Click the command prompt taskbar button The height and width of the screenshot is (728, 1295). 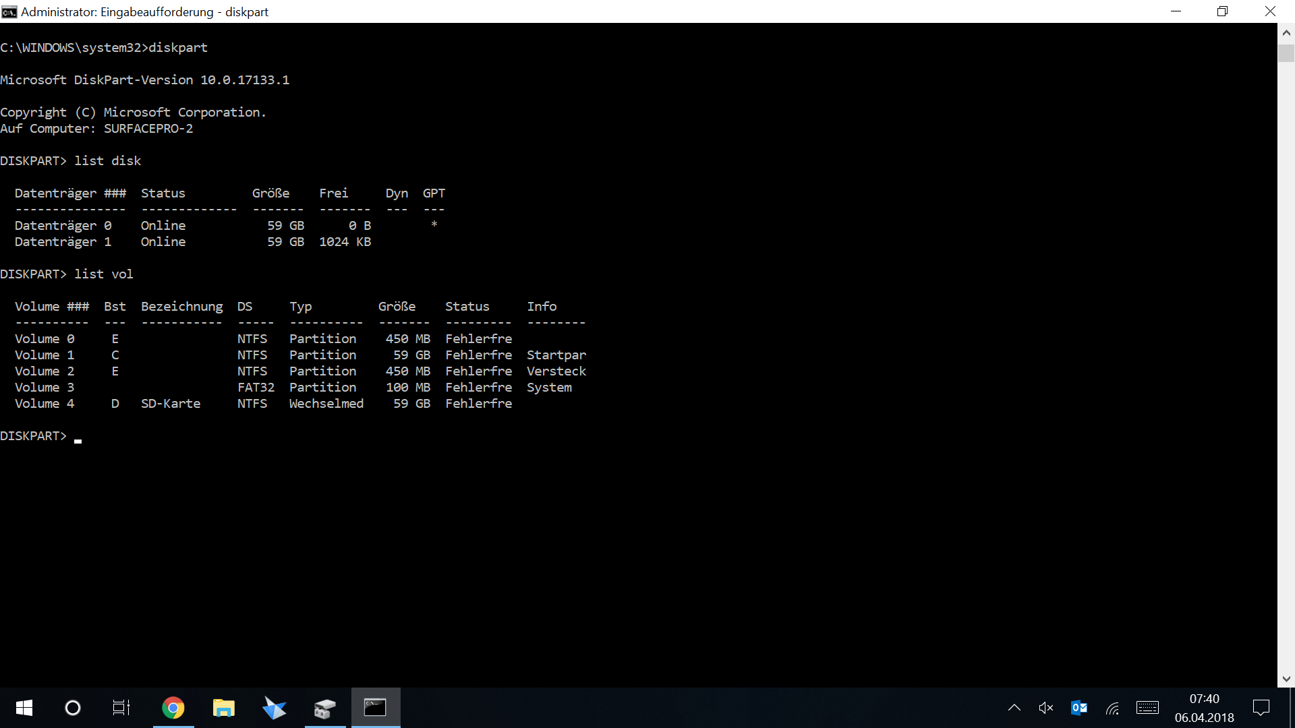[x=375, y=708]
